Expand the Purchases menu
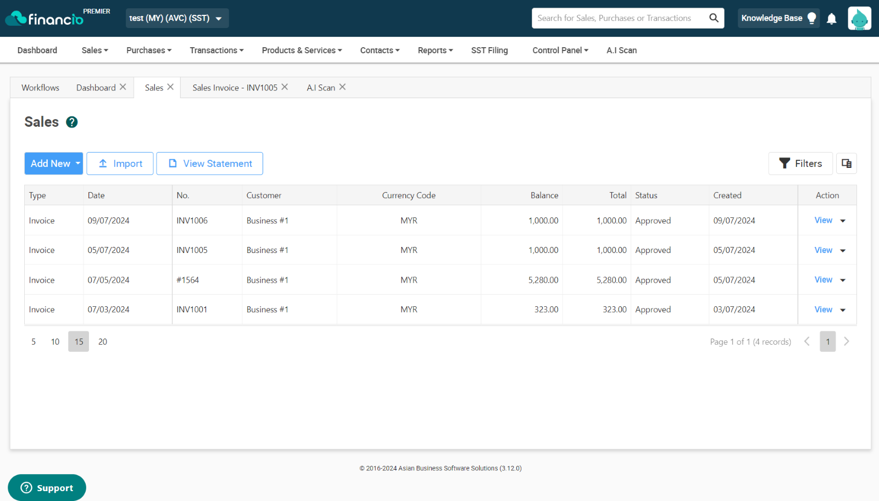Screen dimensions: 879x501 149,50
